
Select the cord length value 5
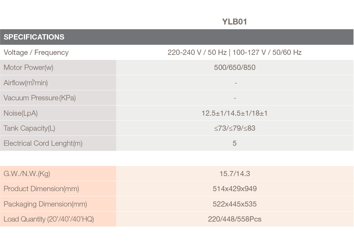point(235,143)
